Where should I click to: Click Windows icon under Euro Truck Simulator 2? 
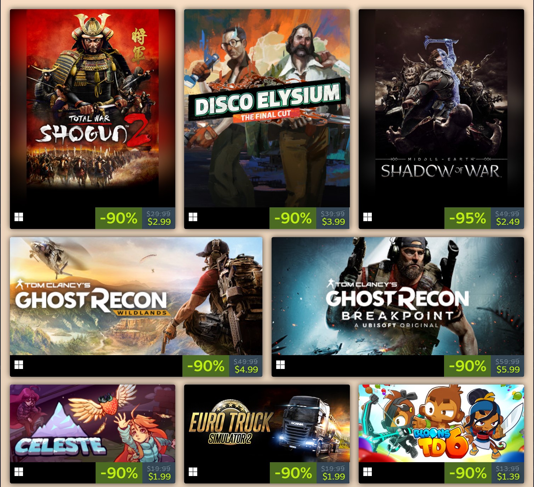pos(193,472)
